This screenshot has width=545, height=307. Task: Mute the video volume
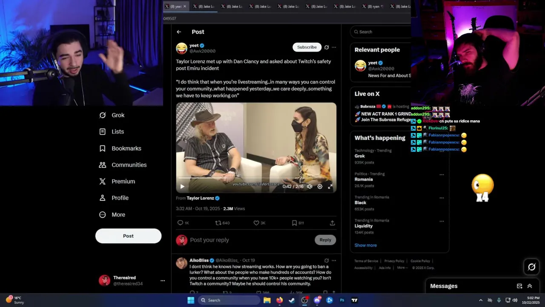pos(310,186)
